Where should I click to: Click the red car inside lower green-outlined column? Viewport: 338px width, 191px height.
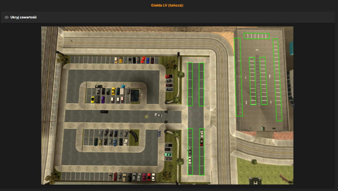point(201,142)
